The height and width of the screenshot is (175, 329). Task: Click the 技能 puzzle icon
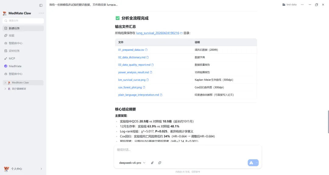6,35
